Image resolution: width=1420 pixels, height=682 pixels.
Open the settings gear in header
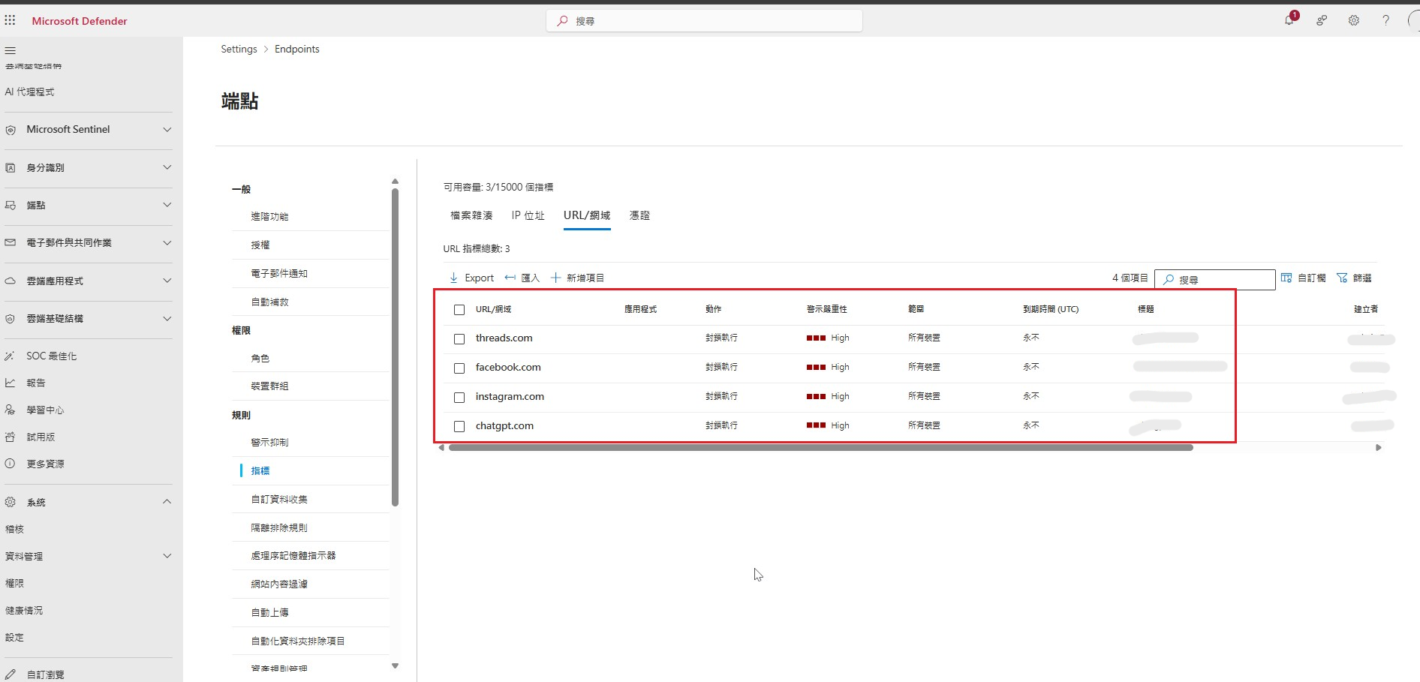[x=1354, y=20]
